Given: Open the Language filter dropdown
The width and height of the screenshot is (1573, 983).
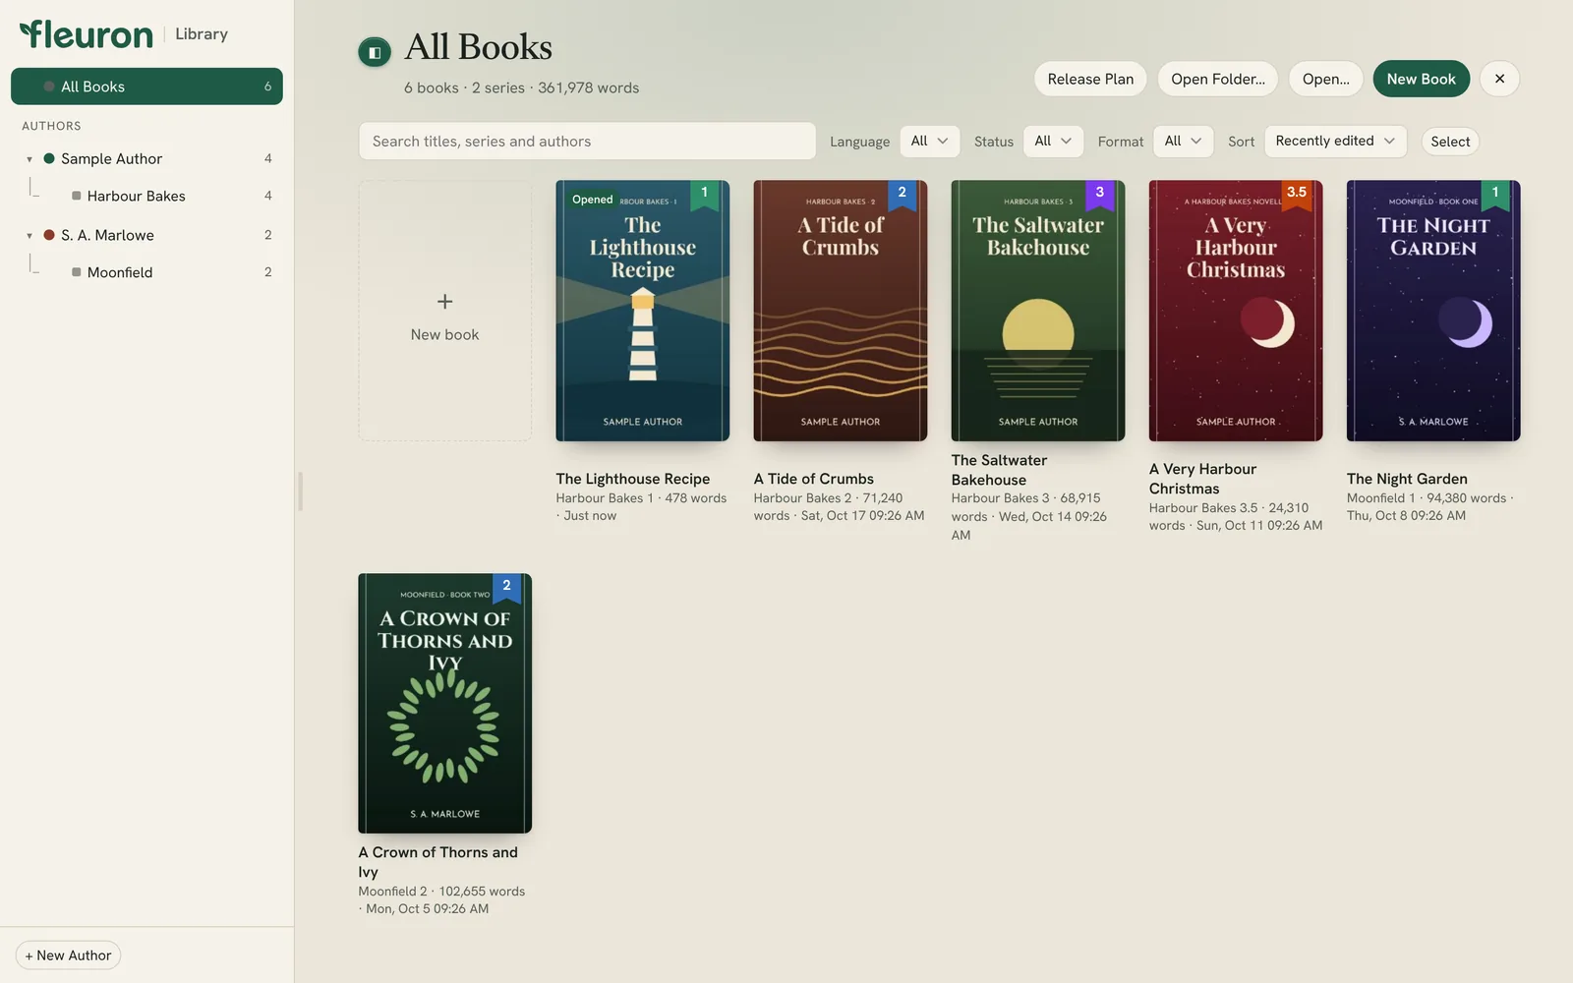Looking at the screenshot, I should coord(929,142).
